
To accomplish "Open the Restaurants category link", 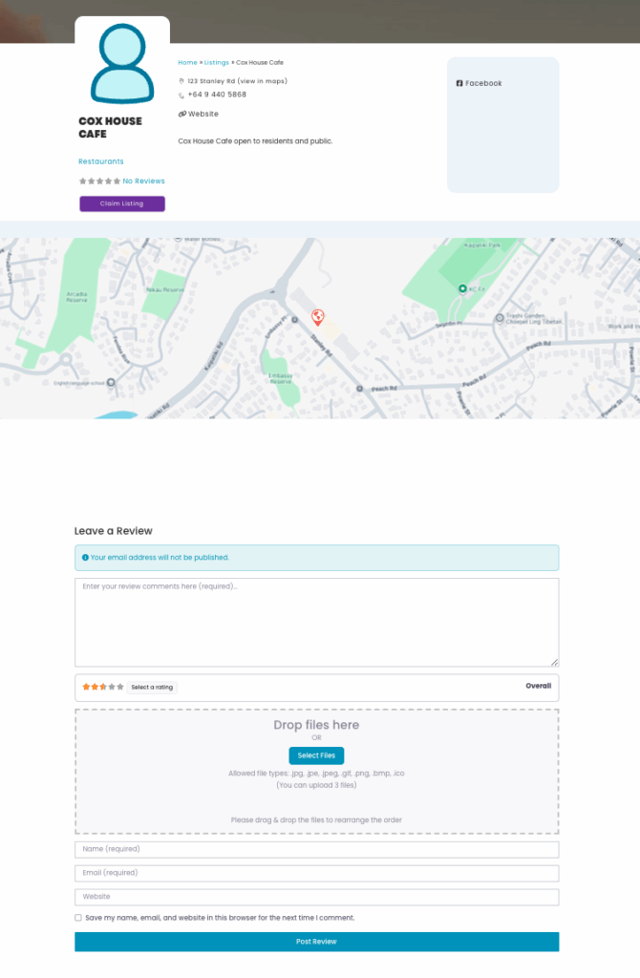I will coord(101,161).
